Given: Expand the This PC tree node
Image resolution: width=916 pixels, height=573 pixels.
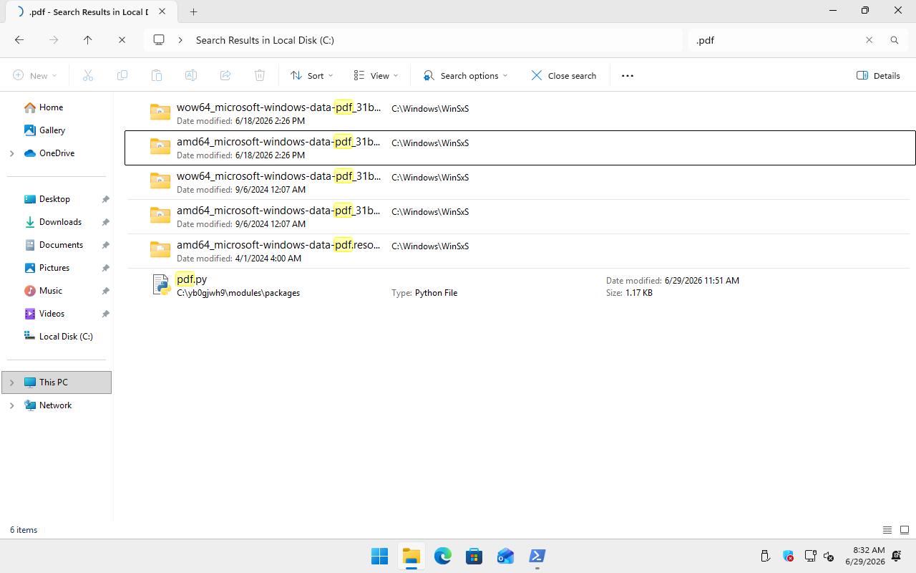Looking at the screenshot, I should pos(11,382).
